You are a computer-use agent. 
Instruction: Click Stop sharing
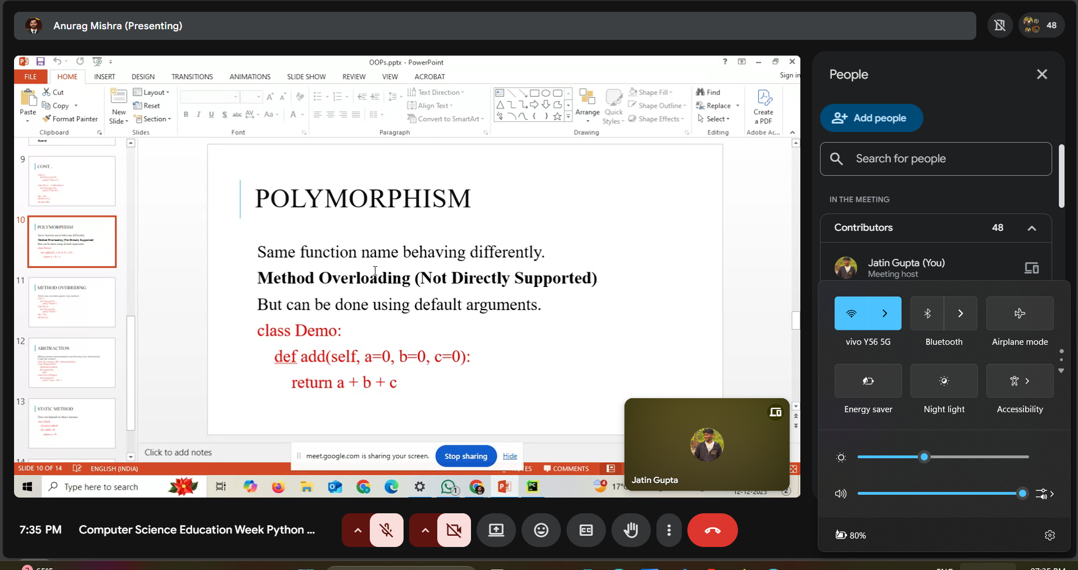(465, 455)
